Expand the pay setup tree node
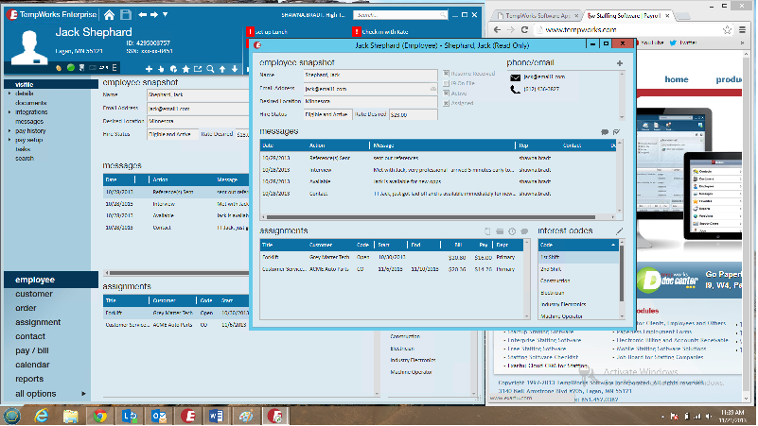This screenshot has width=758, height=426. (x=9, y=140)
